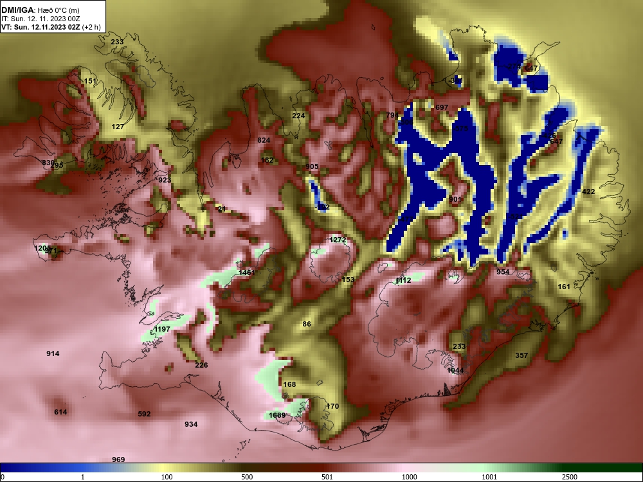
Task: Click the 614 value over the sea
Action: [60, 412]
